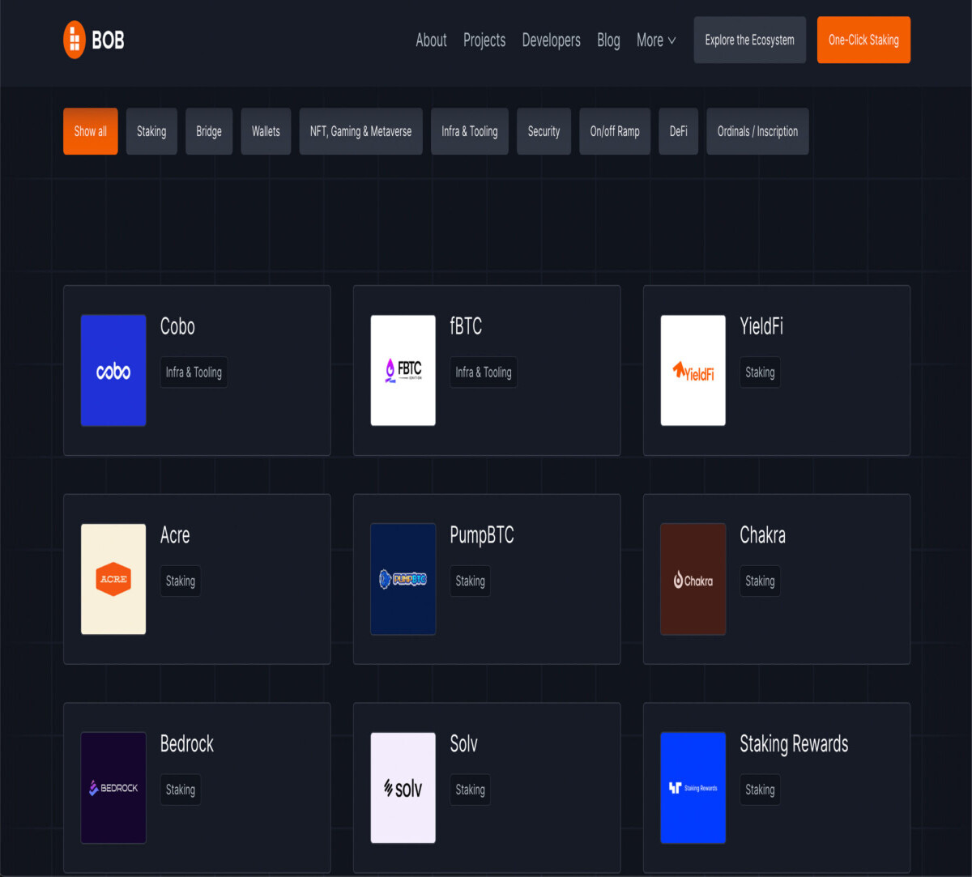Open the Chakra logo tile
Viewport: 972px width, 877px height.
coord(693,579)
